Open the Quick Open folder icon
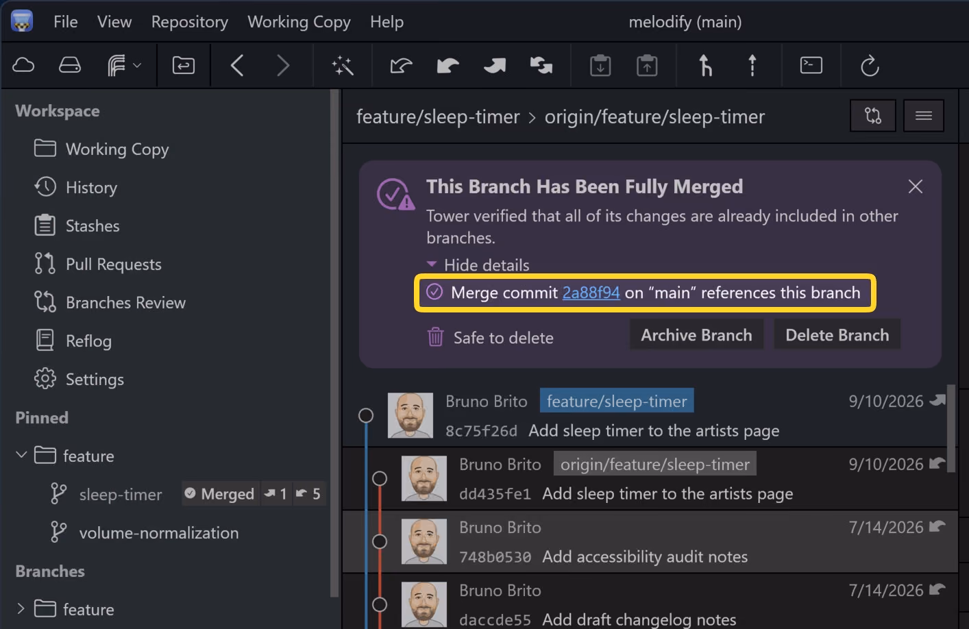Screen dimensions: 969x629 click(x=184, y=65)
